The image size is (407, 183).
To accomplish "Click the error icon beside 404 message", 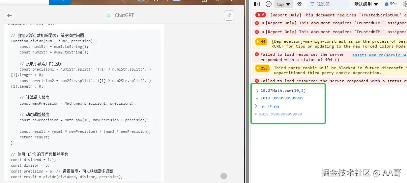I will (x=257, y=54).
